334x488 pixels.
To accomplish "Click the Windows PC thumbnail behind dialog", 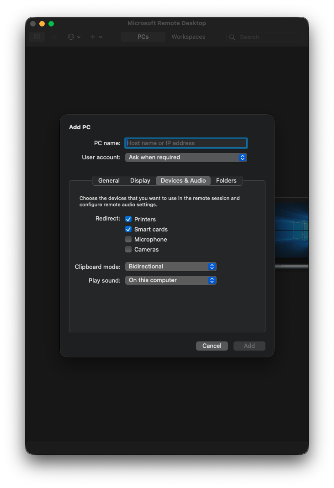I will tap(292, 232).
